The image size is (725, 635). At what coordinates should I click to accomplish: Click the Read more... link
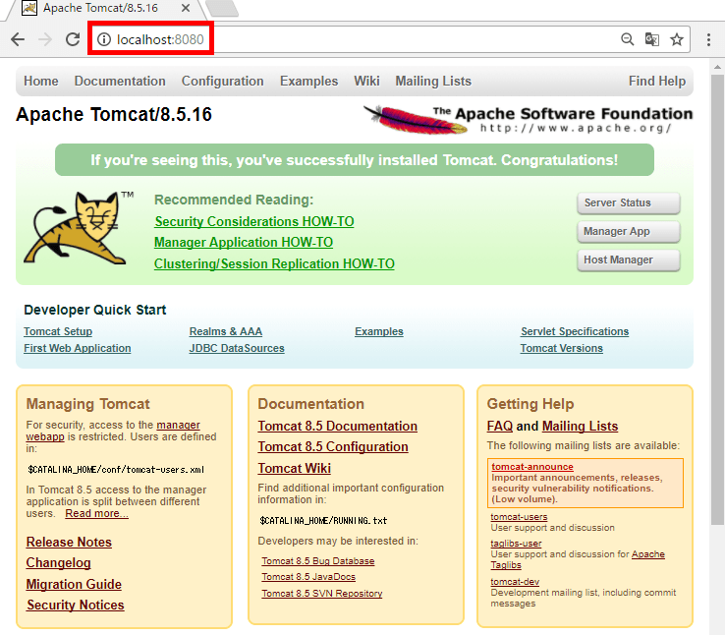[96, 513]
